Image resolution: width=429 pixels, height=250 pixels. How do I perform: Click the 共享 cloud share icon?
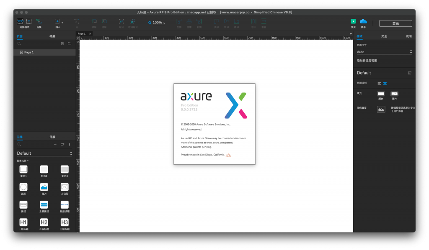[363, 21]
